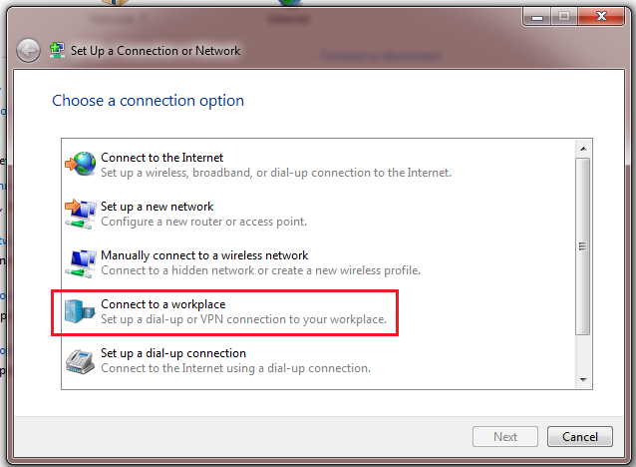The width and height of the screenshot is (636, 467).
Task: Click the options list scrollbar thumb
Action: click(x=583, y=244)
